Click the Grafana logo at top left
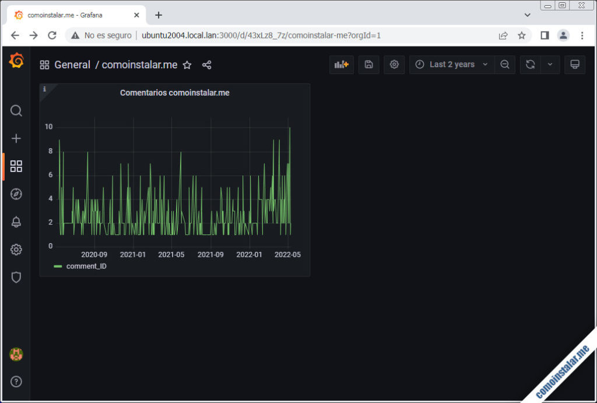597x403 pixels. tap(16, 60)
